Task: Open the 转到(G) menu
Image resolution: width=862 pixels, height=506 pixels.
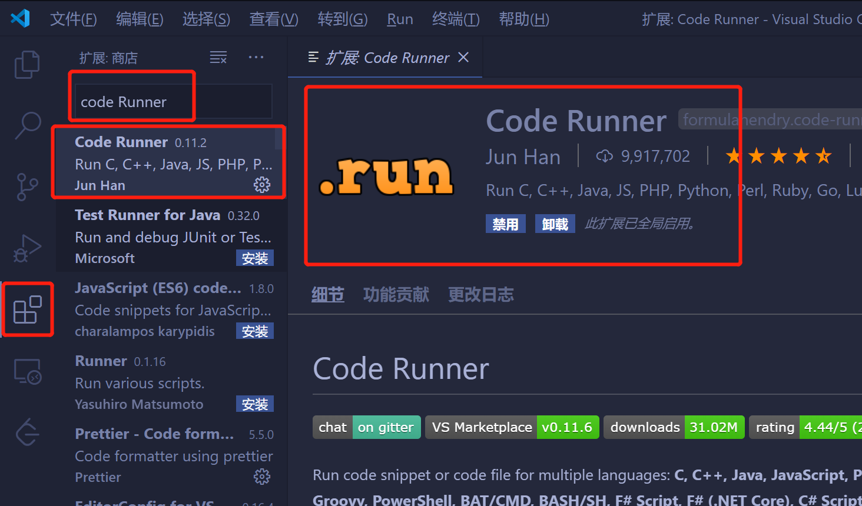Action: point(343,19)
